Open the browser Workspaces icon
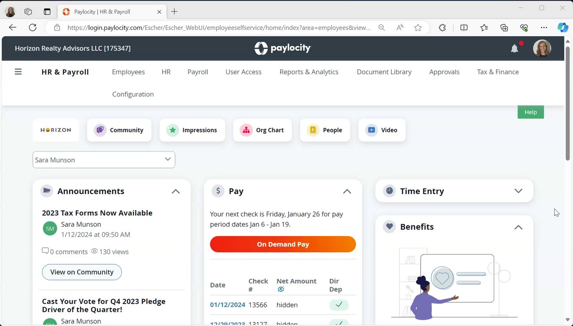This screenshot has height=326, width=573. (28, 12)
